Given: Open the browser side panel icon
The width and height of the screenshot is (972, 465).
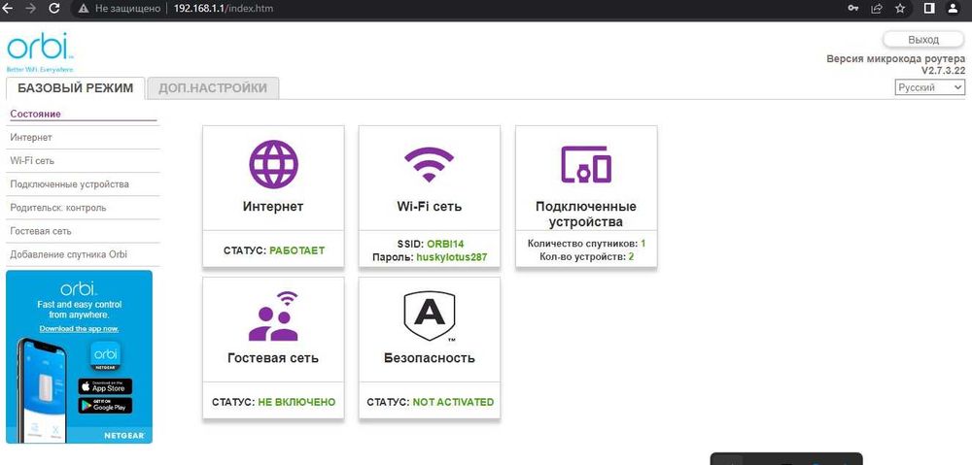Looking at the screenshot, I should (929, 9).
